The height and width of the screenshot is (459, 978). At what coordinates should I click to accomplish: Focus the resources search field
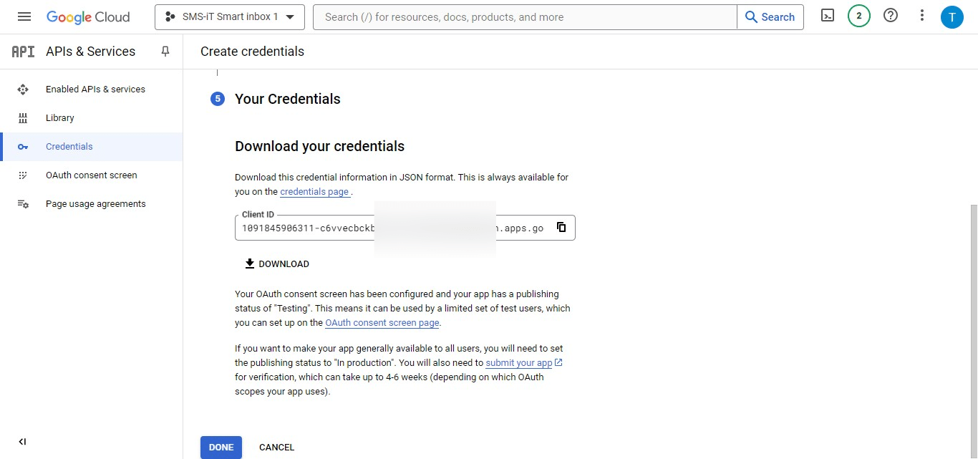pyautogui.click(x=525, y=16)
